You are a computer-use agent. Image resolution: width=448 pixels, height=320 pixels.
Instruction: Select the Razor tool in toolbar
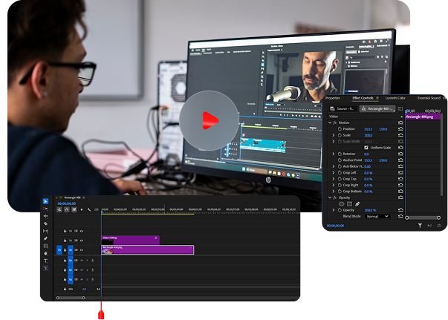click(45, 223)
